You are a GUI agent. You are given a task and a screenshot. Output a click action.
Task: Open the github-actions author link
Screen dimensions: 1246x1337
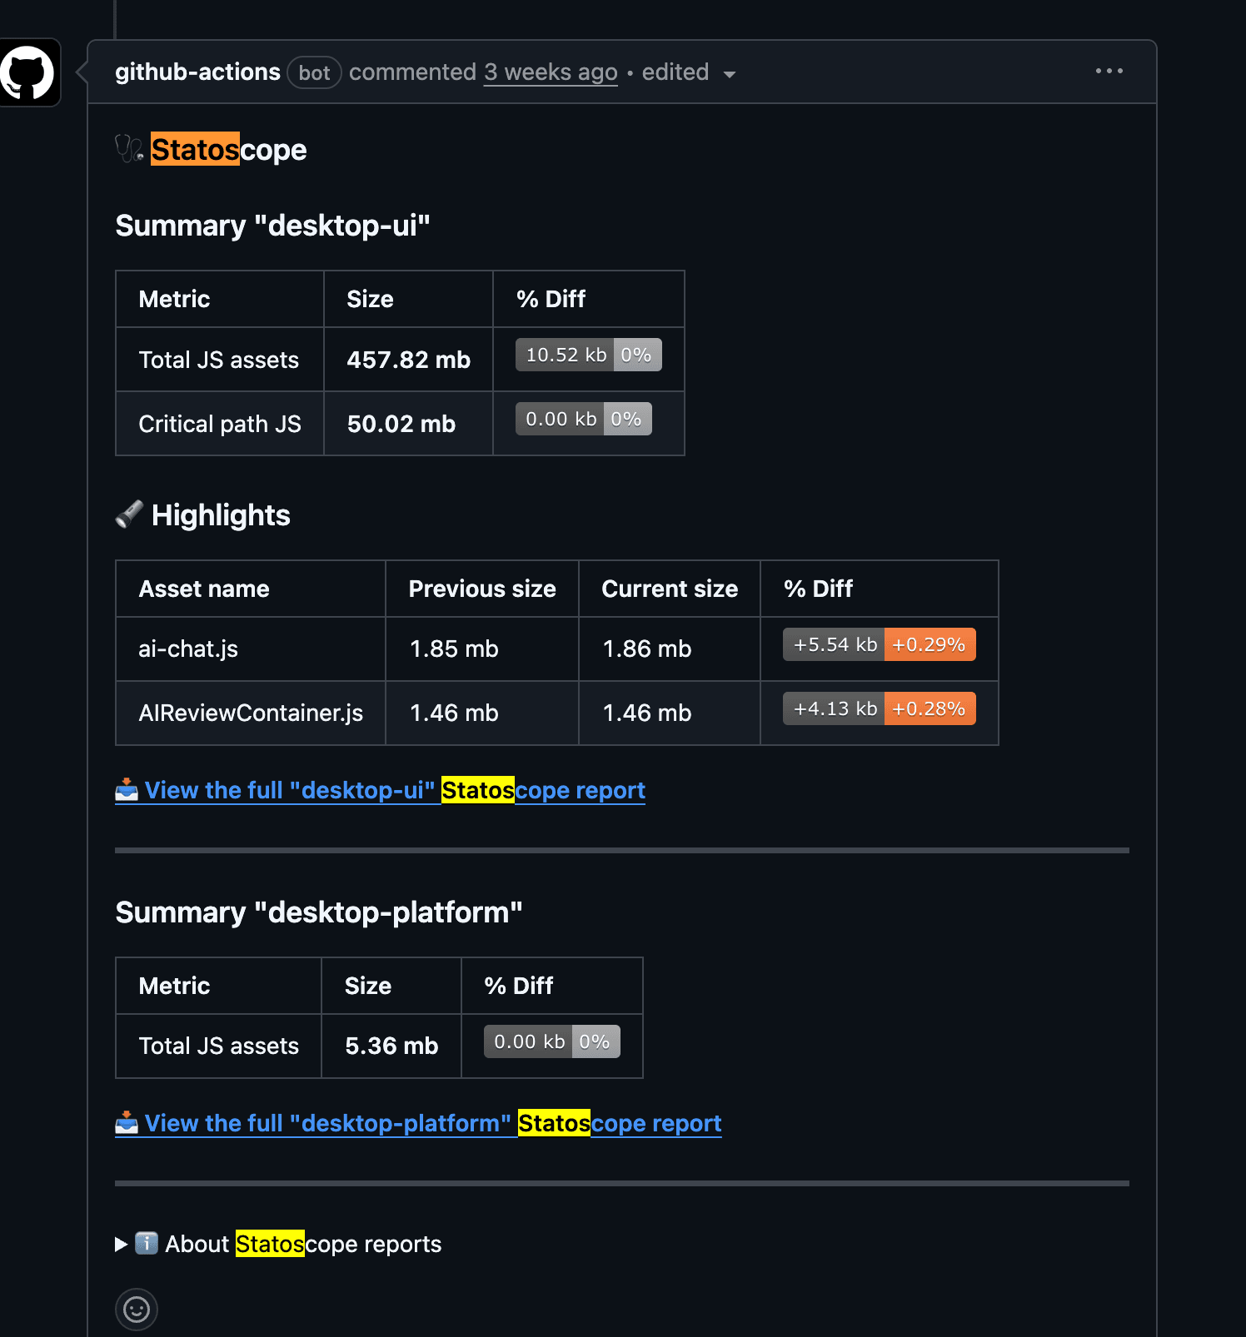pyautogui.click(x=197, y=72)
